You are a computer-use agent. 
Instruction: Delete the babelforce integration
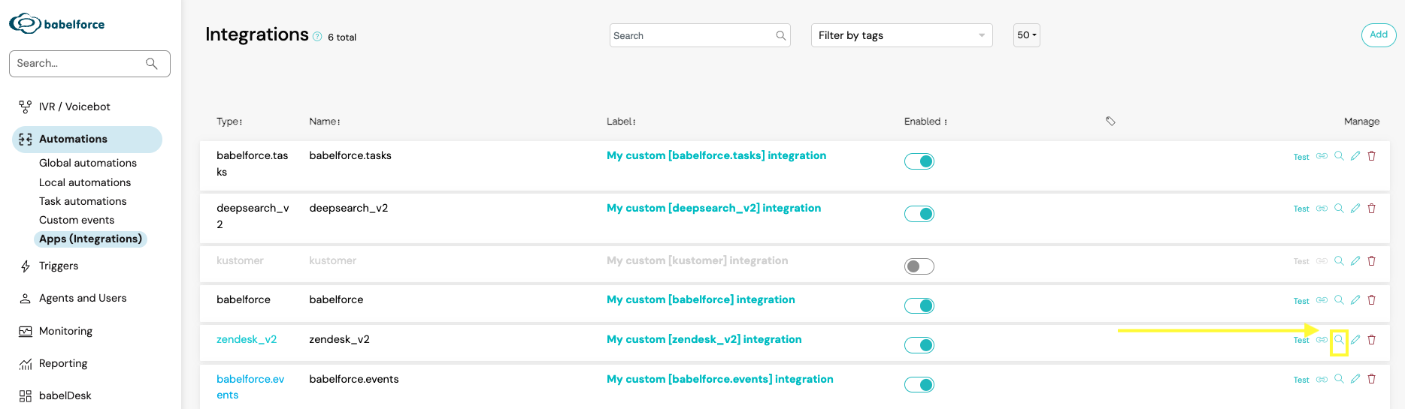(x=1371, y=300)
